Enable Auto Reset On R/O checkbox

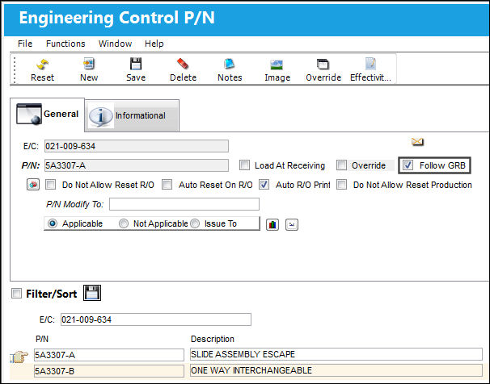click(x=167, y=185)
